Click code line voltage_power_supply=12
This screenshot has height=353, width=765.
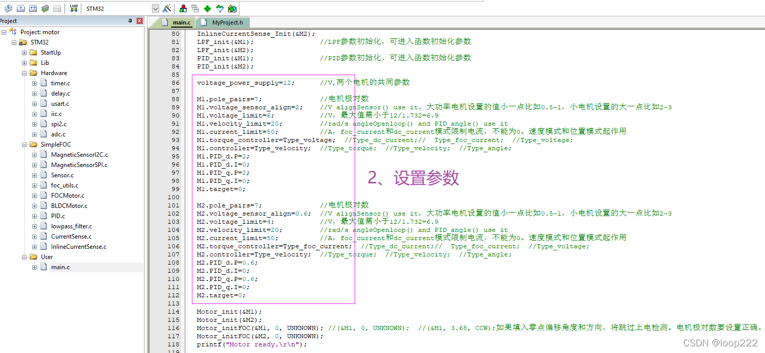pyautogui.click(x=246, y=83)
